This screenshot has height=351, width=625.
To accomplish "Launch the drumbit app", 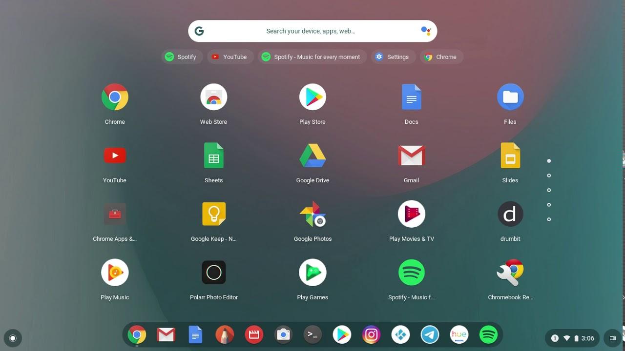I will (x=510, y=214).
